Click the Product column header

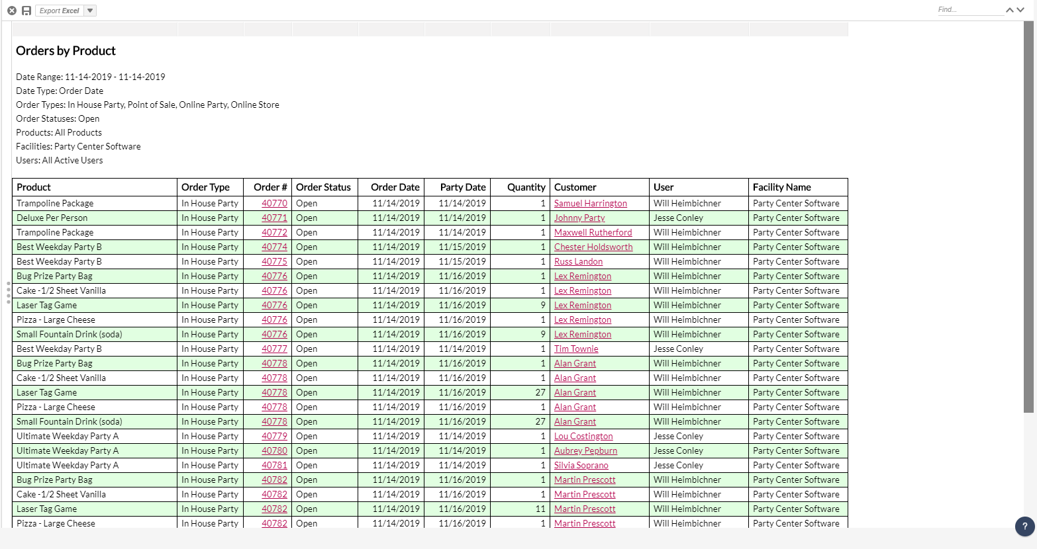95,187
